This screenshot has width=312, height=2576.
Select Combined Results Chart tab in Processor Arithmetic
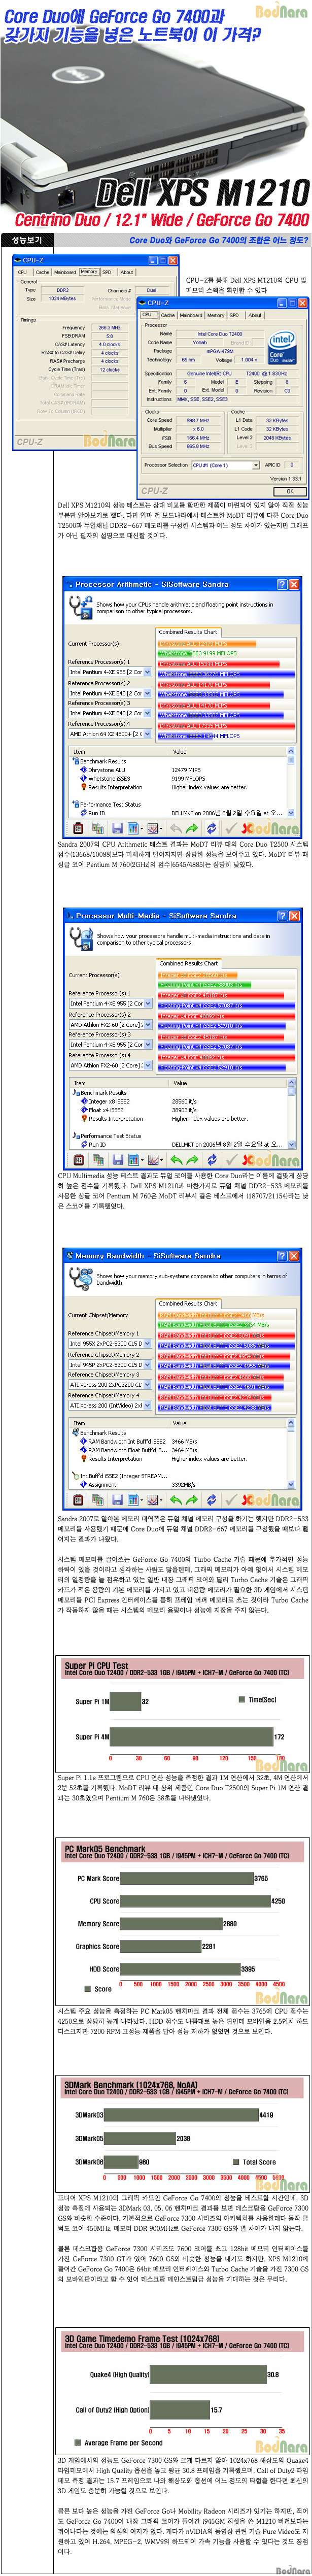coord(188,632)
